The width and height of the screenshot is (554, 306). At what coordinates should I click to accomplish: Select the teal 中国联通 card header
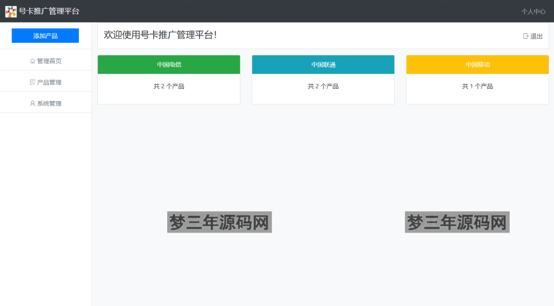[323, 64]
